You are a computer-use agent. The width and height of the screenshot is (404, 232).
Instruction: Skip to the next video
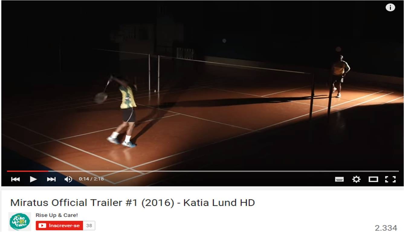pyautogui.click(x=51, y=179)
